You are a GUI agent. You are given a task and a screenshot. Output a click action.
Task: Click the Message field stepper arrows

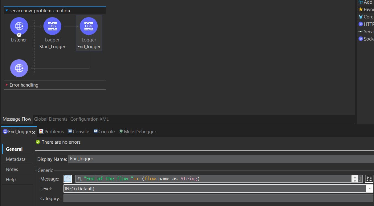tap(355, 179)
